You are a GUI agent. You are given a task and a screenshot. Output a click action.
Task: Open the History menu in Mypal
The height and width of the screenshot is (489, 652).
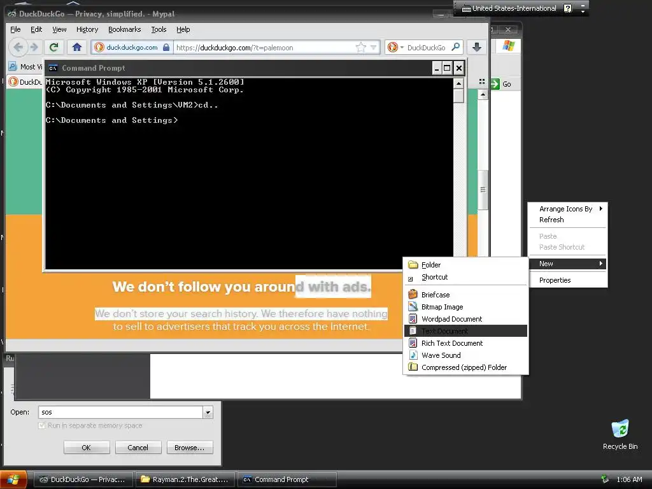(x=87, y=29)
